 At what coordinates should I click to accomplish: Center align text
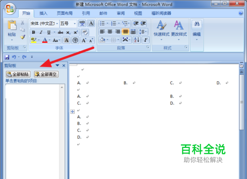point(110,32)
